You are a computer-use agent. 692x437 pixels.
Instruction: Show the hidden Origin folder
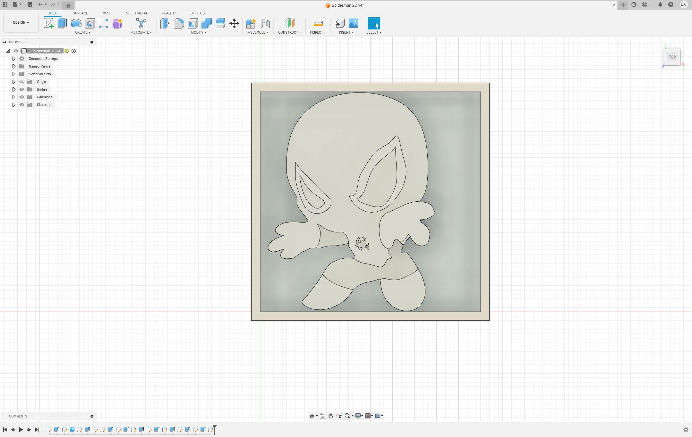click(22, 82)
